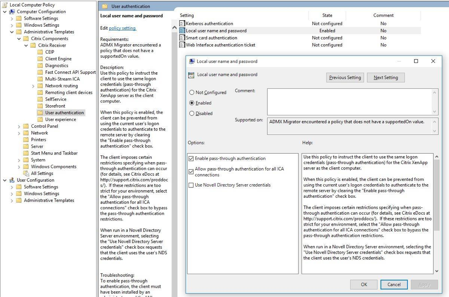Click the Web Interface authentication ticket icon
449x297 pixels.
[x=182, y=45]
